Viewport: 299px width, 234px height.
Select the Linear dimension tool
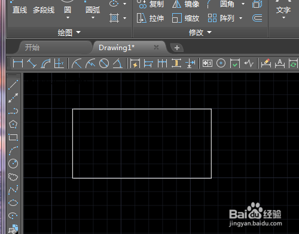pos(18,63)
